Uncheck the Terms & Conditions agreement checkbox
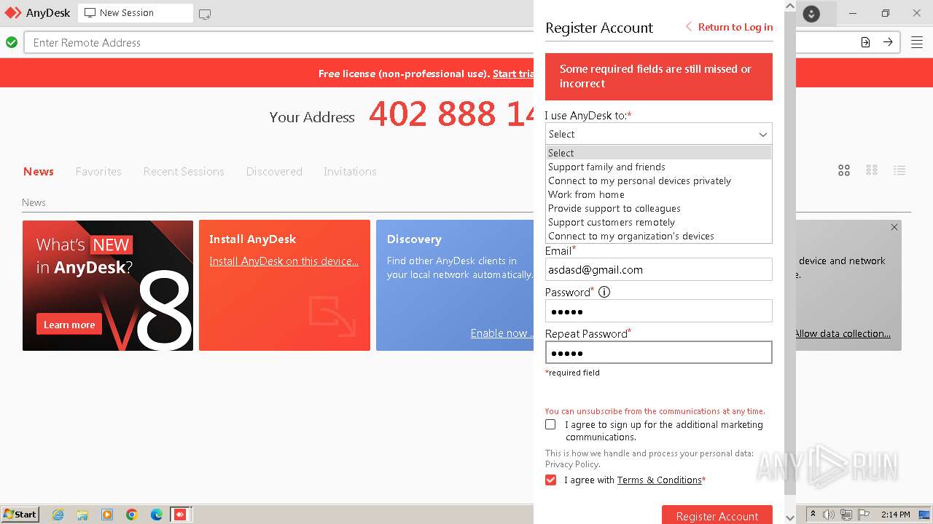Viewport: 933px width, 524px height. click(550, 480)
